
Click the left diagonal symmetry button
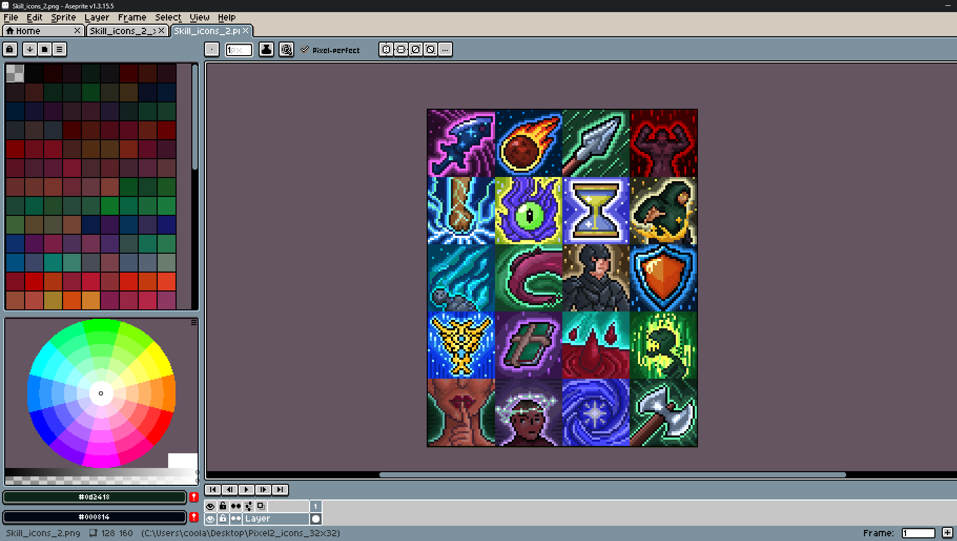point(430,49)
